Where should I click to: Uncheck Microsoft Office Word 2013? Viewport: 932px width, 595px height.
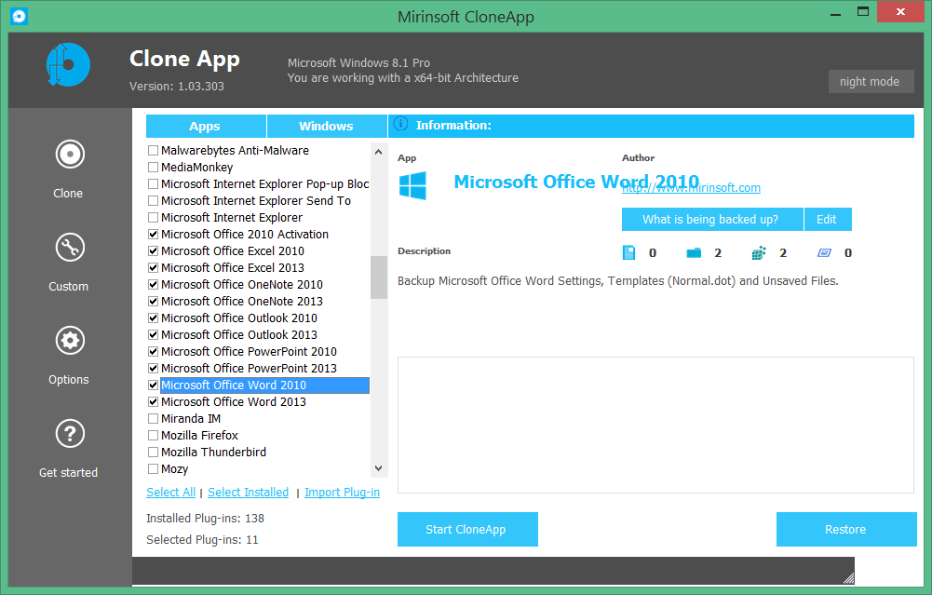click(x=153, y=402)
